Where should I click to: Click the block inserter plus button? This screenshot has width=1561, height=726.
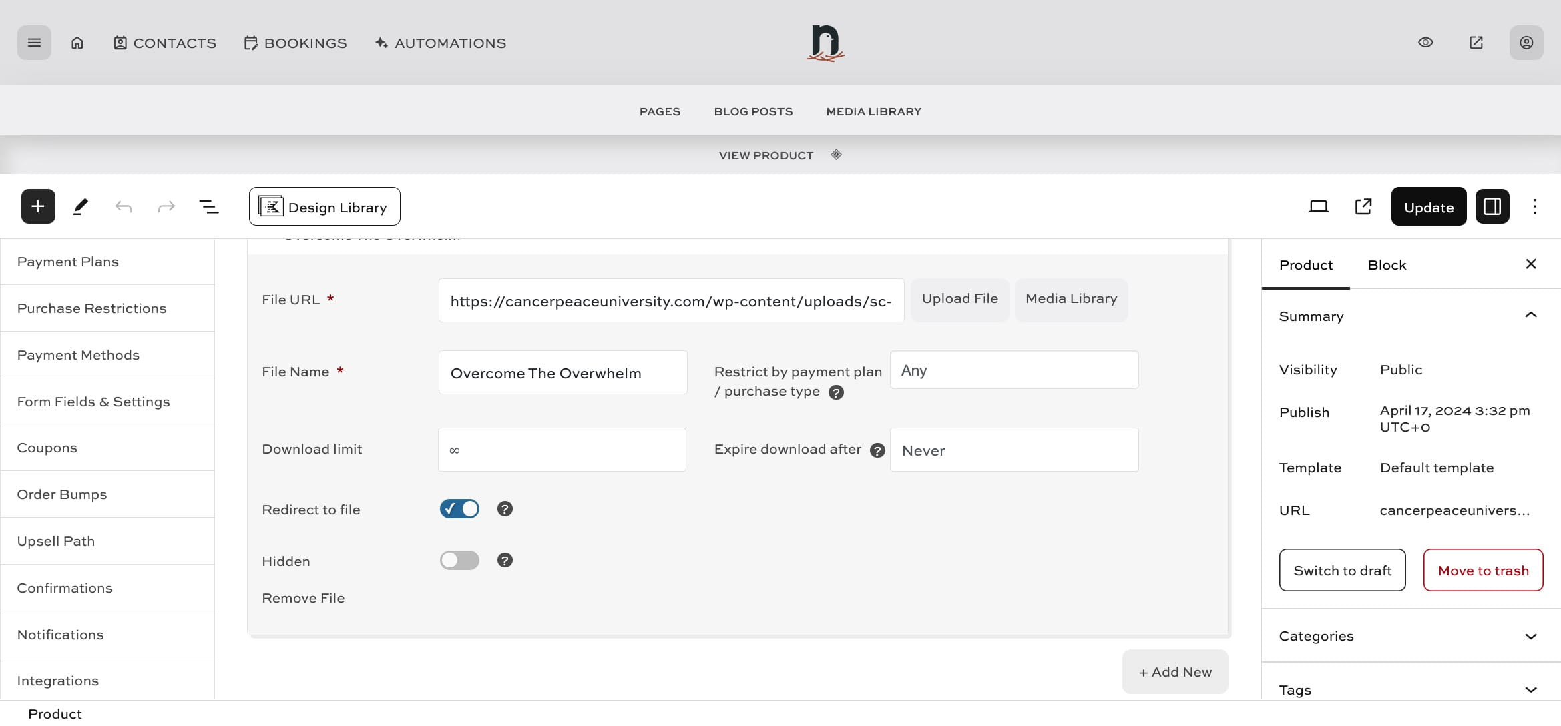(x=38, y=206)
